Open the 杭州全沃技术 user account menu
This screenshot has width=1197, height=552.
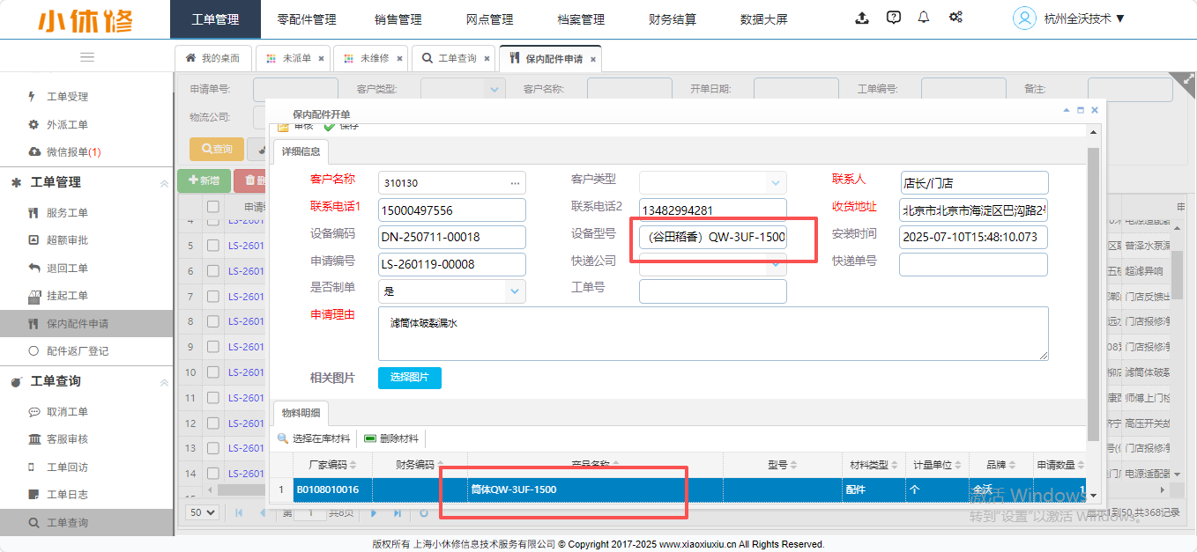(1072, 18)
